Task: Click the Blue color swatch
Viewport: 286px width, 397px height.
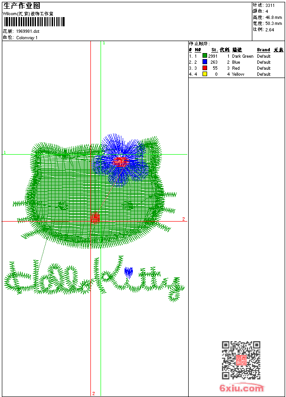Action: click(205, 62)
